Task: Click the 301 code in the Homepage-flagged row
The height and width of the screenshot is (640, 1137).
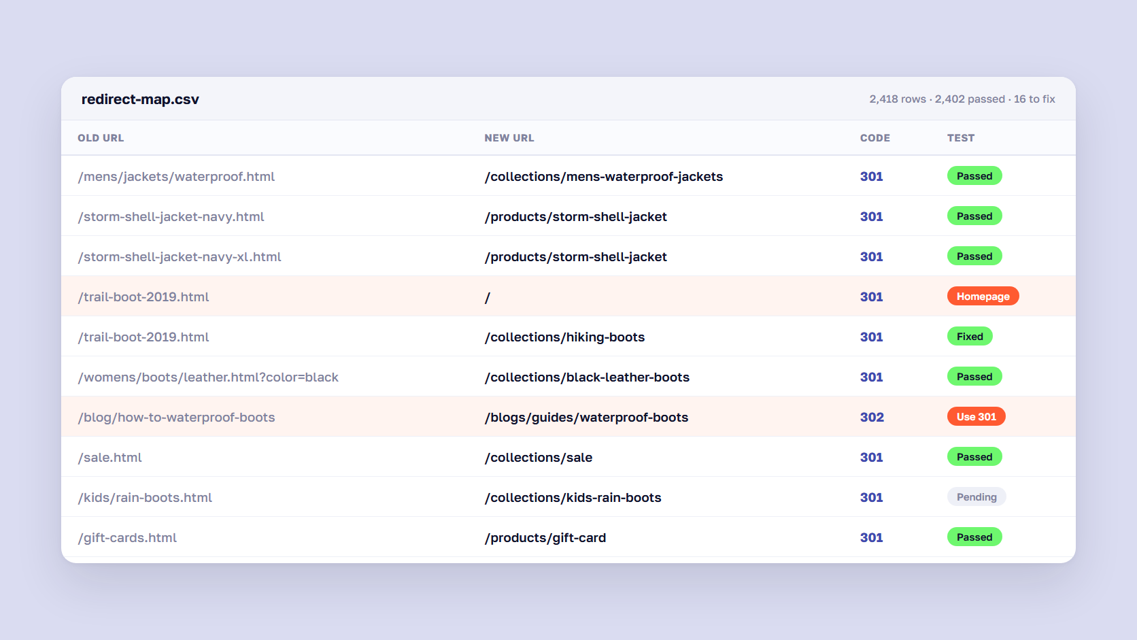Action: (872, 297)
